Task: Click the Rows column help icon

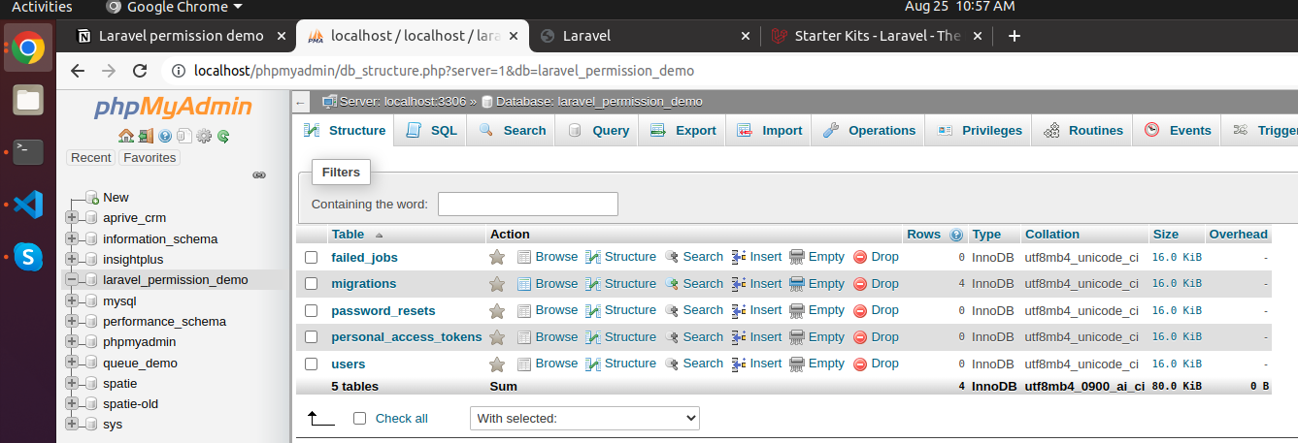Action: 956,235
